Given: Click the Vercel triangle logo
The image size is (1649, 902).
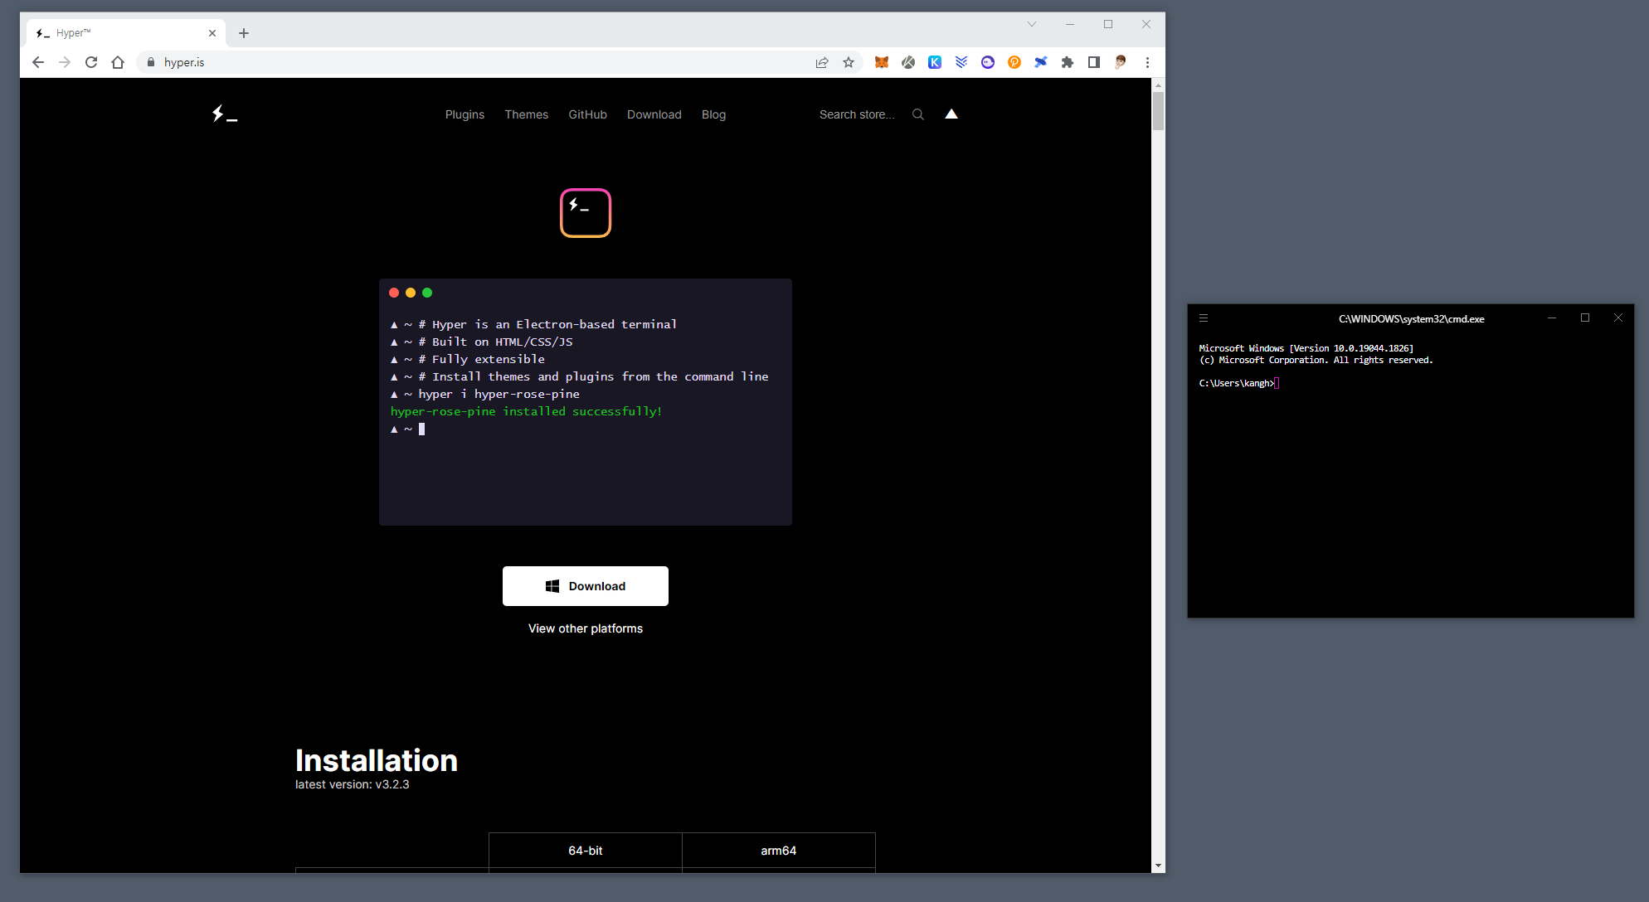Looking at the screenshot, I should (951, 114).
